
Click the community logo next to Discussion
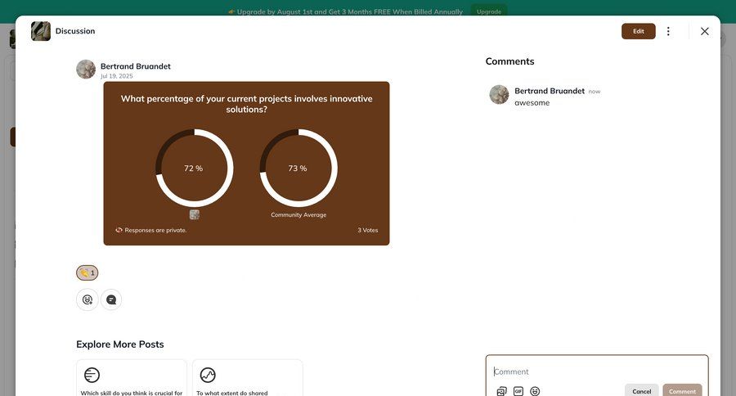coord(41,31)
